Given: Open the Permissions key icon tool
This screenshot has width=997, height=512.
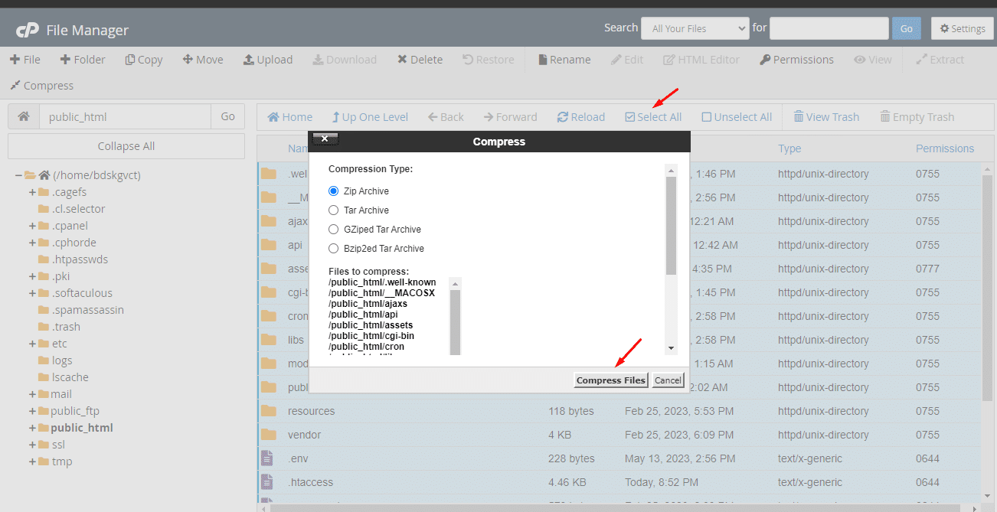Looking at the screenshot, I should tap(765, 60).
